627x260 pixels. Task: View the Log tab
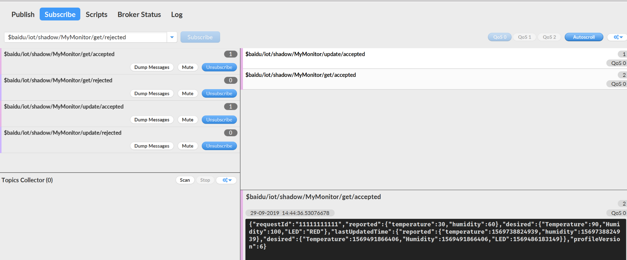click(177, 15)
